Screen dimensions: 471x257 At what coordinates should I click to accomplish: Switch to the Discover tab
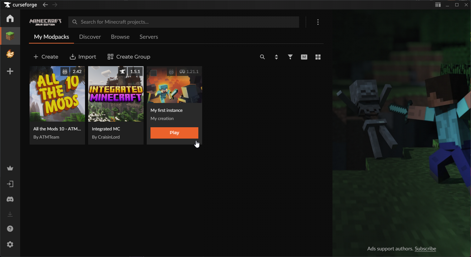point(90,37)
